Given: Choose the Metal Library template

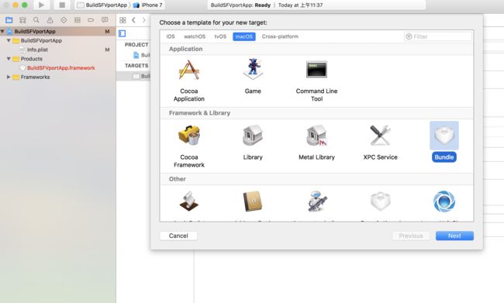Looking at the screenshot, I should coord(316,143).
